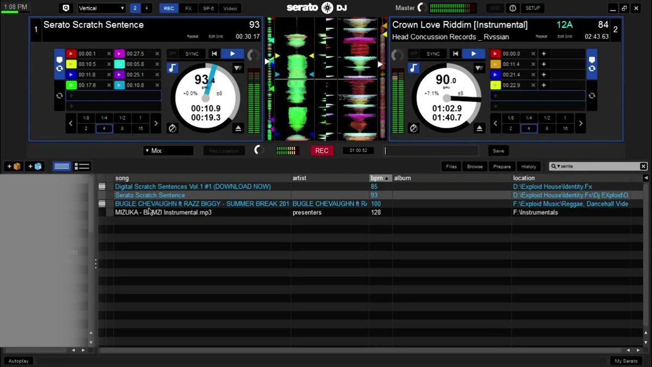652x367 pixels.
Task: Add a cue next to 00:22.9 on deck 2
Action: [543, 85]
